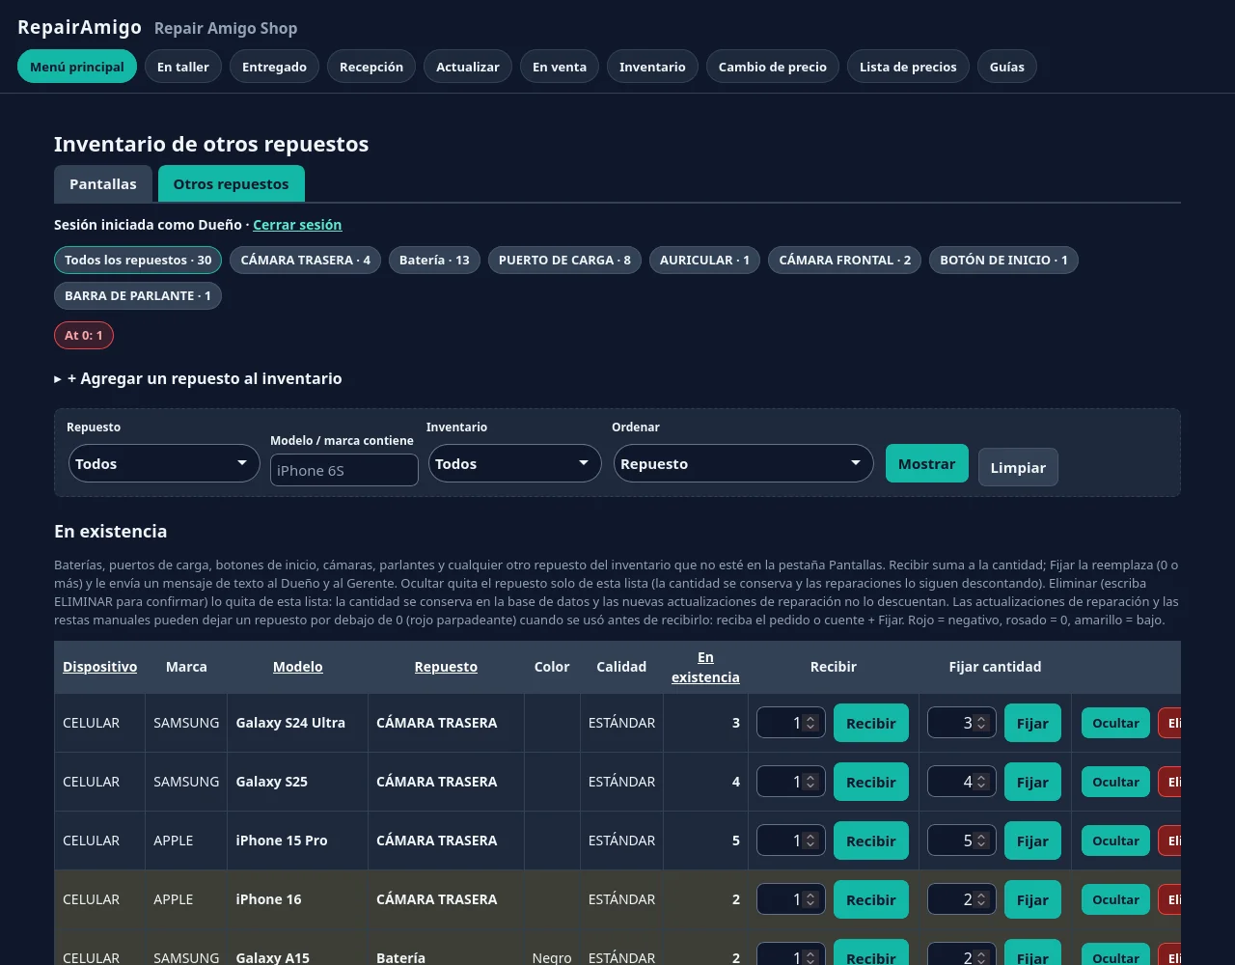This screenshot has width=1235, height=965.
Task: Click Recibir for Galaxy S25
Action: pyautogui.click(x=871, y=782)
